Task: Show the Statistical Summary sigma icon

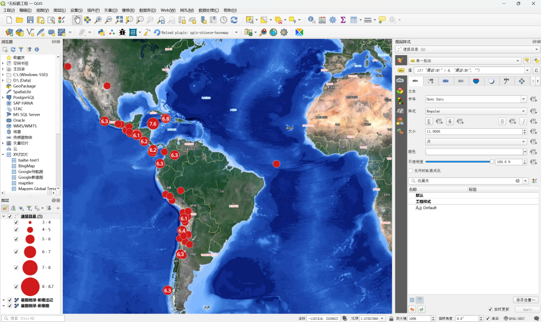Action: click(x=343, y=20)
